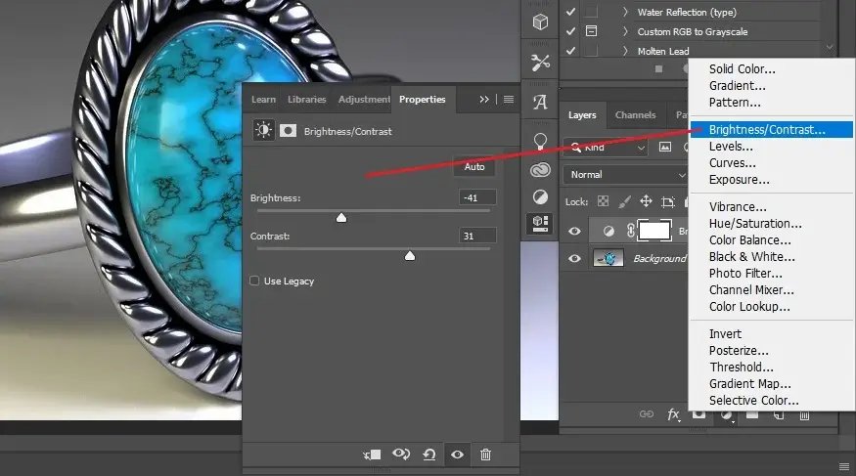
Task: Open the fx layer styles icon
Action: (674, 414)
